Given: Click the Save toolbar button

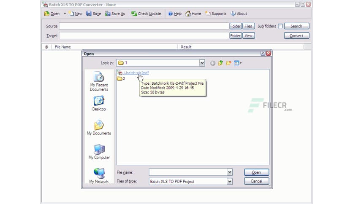Looking at the screenshot, I should coord(94,14).
